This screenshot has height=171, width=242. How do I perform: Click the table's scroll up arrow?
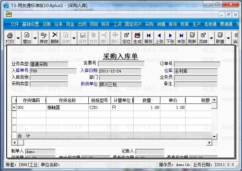point(214,100)
